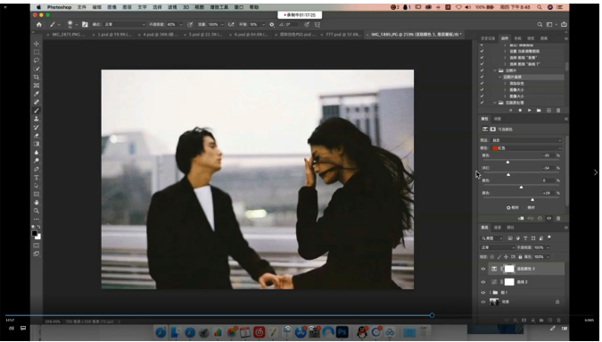Viewport: 602px width, 342px height.
Task: Select the Hand tool
Action: 37,202
